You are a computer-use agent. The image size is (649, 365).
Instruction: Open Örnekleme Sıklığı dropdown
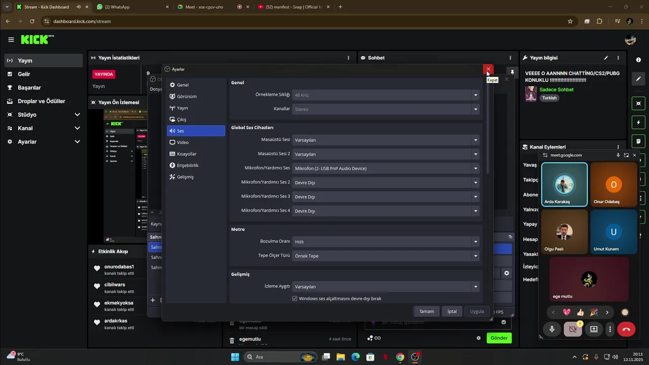pyautogui.click(x=385, y=95)
